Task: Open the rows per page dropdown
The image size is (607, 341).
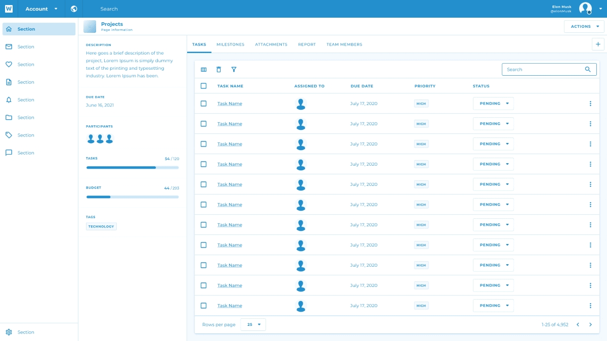Action: (x=253, y=324)
